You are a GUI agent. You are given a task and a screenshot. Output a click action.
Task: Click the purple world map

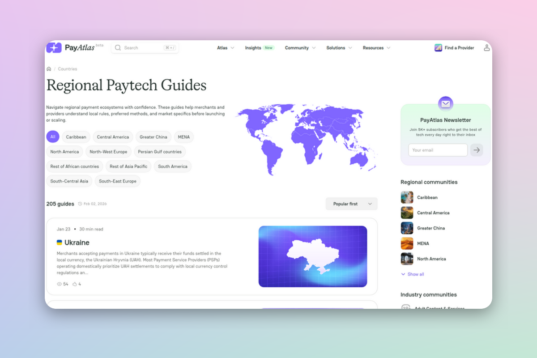click(x=307, y=140)
